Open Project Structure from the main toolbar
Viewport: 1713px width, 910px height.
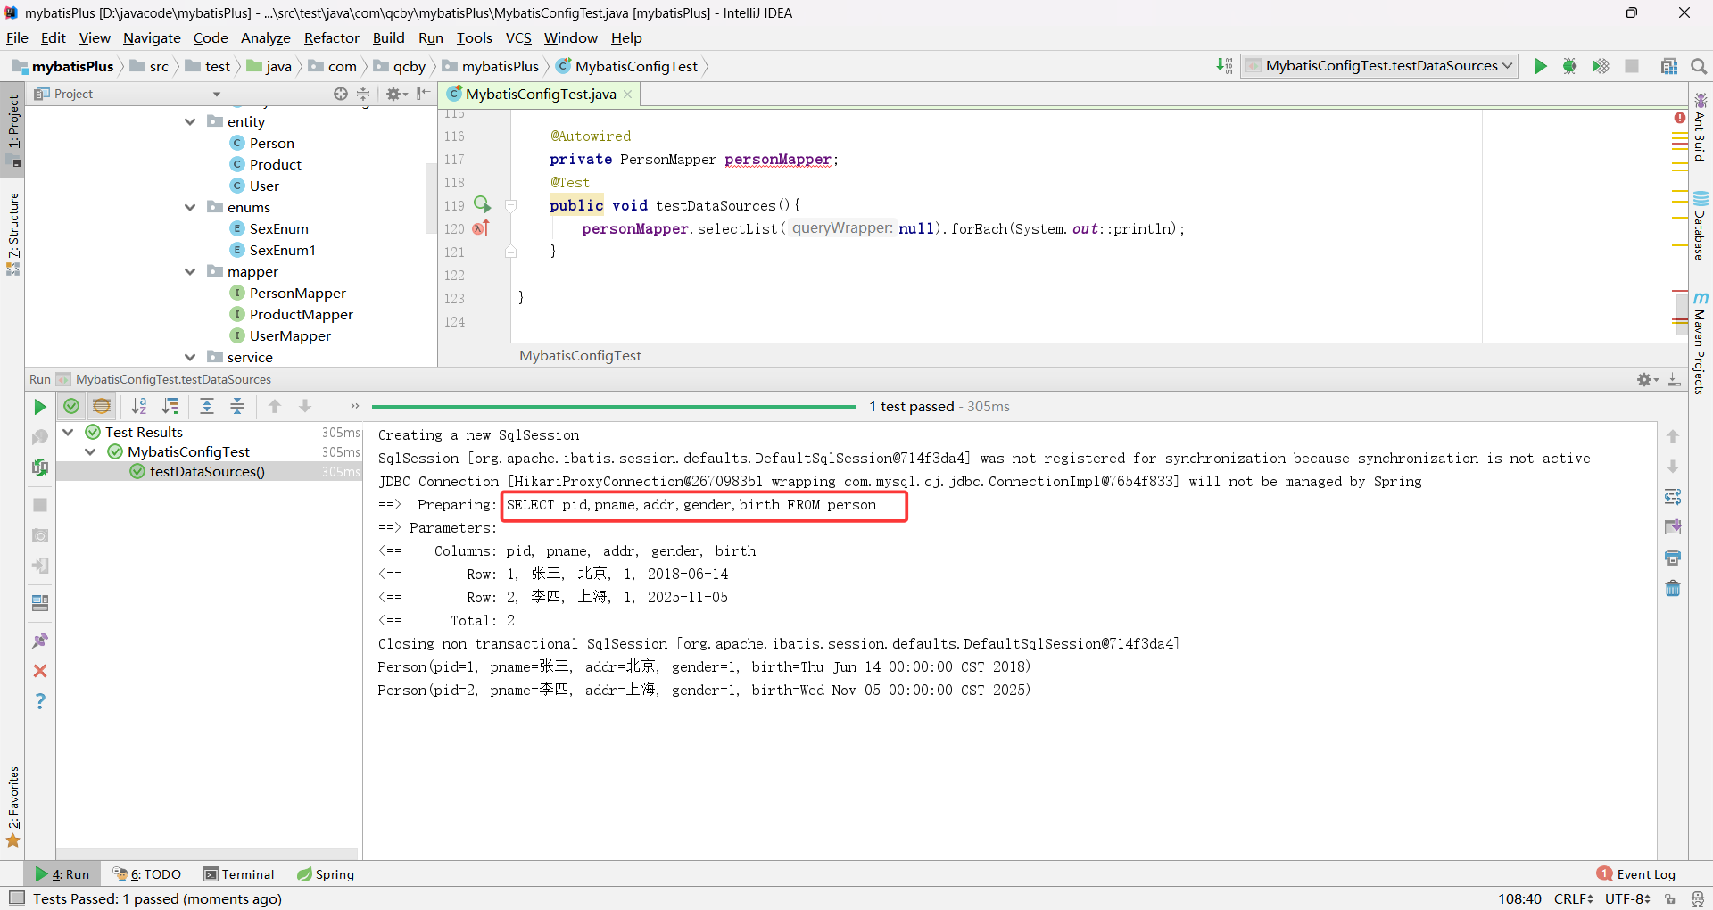(1668, 66)
